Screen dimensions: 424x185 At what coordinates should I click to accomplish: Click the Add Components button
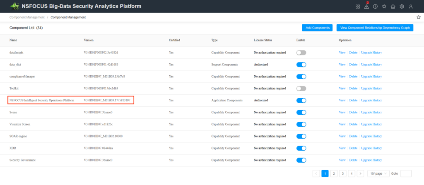(317, 28)
